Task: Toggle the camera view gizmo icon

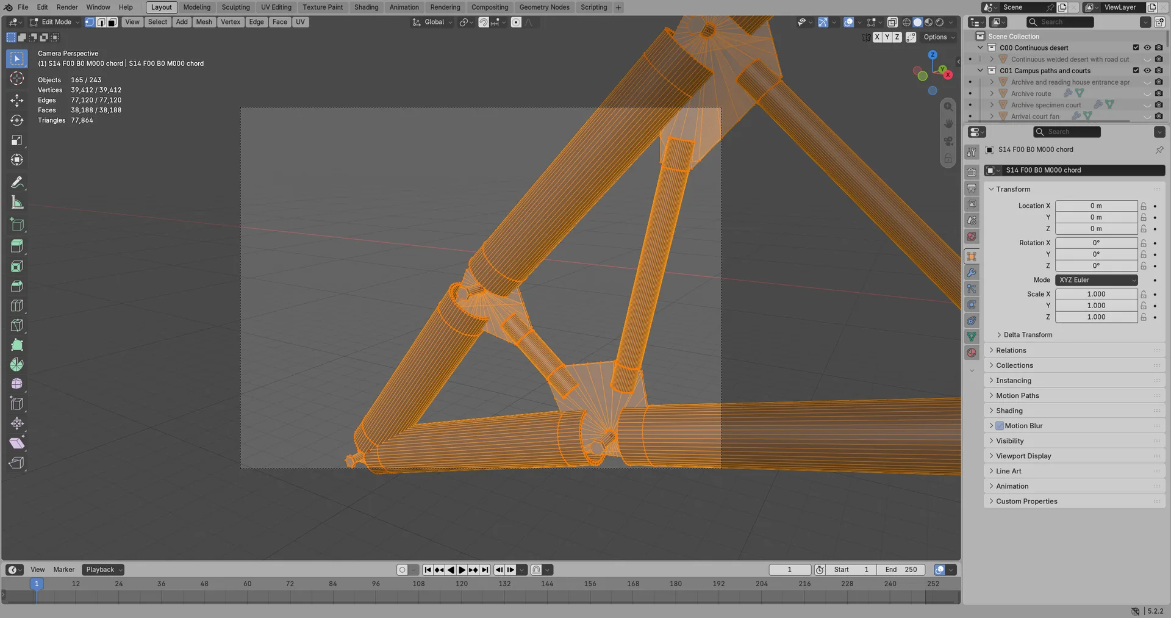Action: point(948,141)
